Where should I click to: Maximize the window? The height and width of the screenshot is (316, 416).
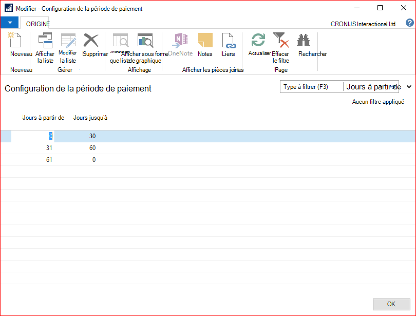pyautogui.click(x=380, y=8)
